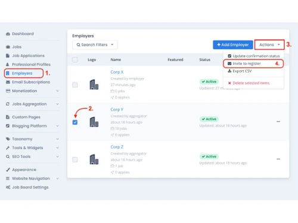Click the Custom Pages file icon
Image resolution: width=298 pixels, height=223 pixels.
8,117
